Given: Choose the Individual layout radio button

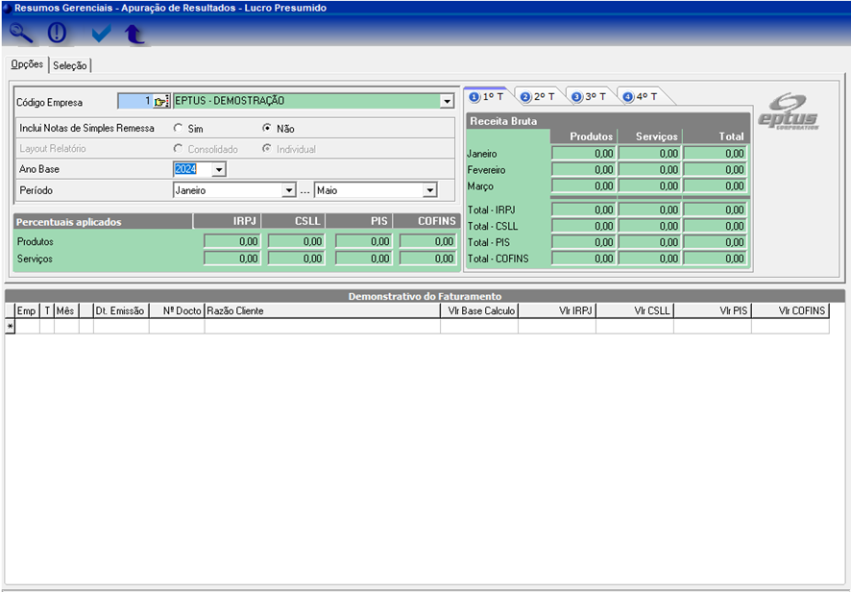Looking at the screenshot, I should [x=267, y=149].
